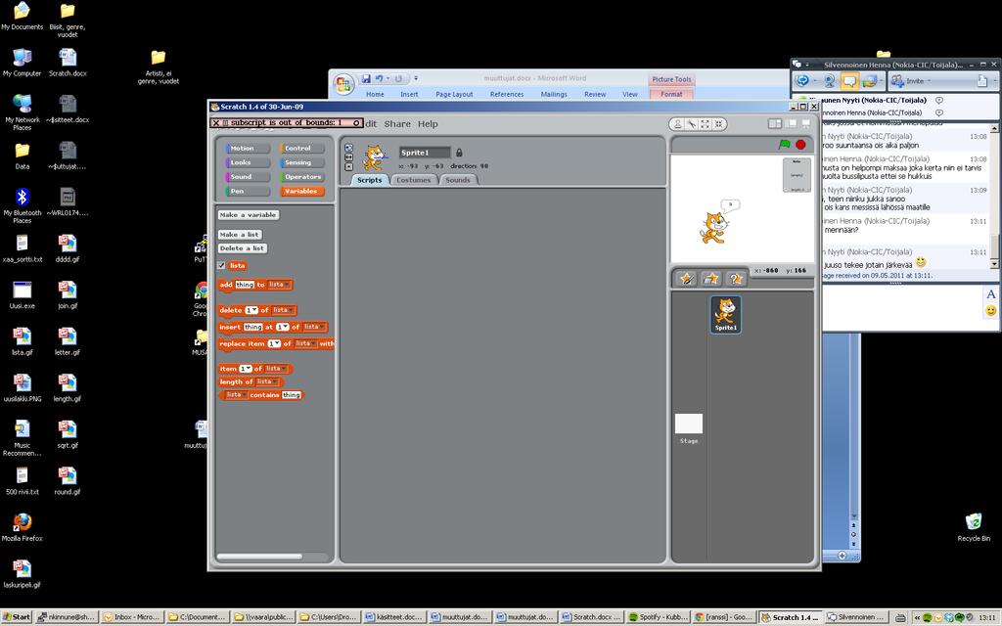This screenshot has width=1002, height=626.
Task: Open the font letter A button in chat
Action: point(991,294)
